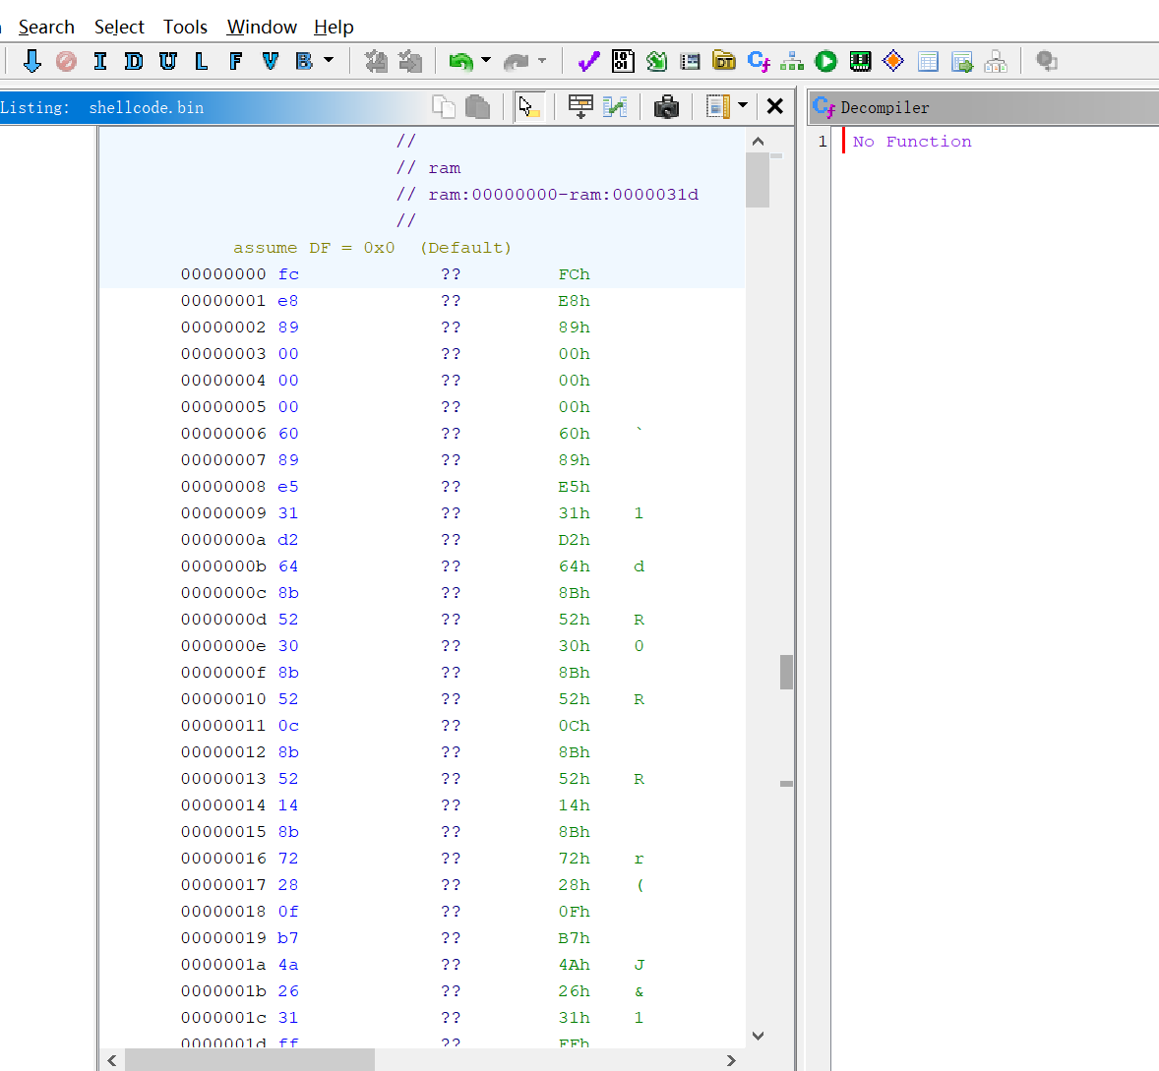The height and width of the screenshot is (1071, 1159).
Task: Open the Memory Map chip icon
Action: click(860, 62)
